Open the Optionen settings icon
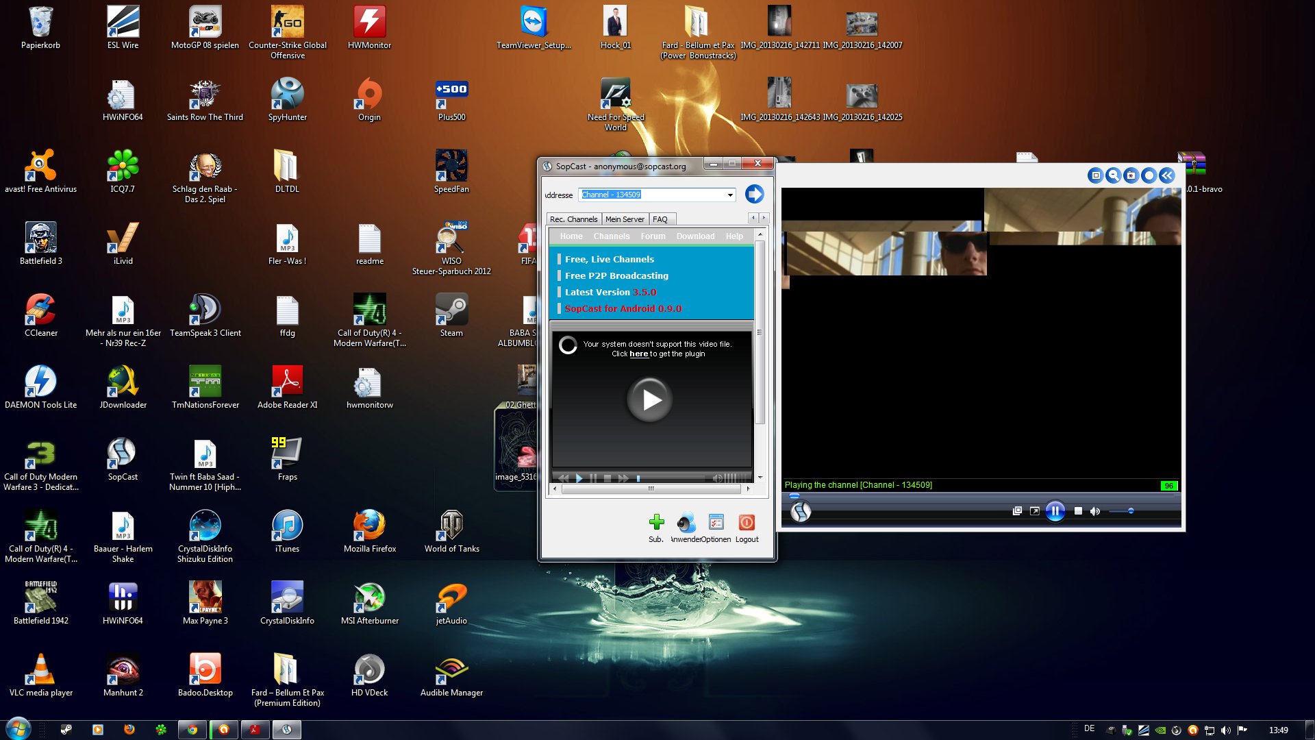Viewport: 1315px width, 740px height. point(716,523)
